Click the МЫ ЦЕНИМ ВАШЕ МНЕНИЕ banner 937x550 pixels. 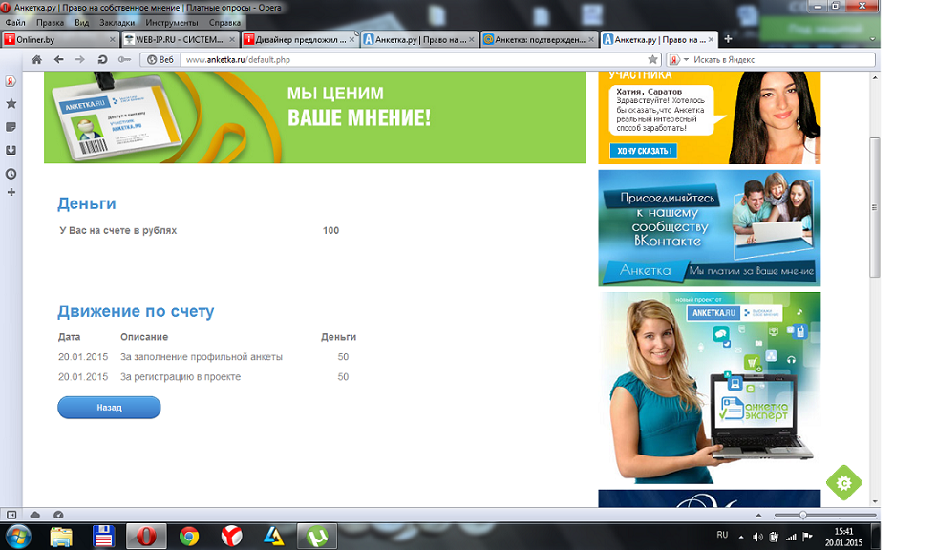pyautogui.click(x=315, y=117)
